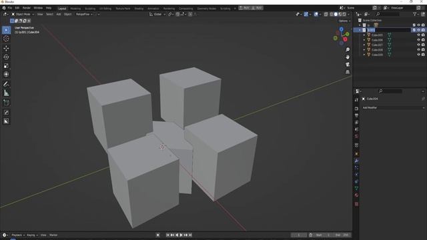Screen dimensions: 427x240
Task: Click the Blender logo menu icon
Action: [4, 8]
